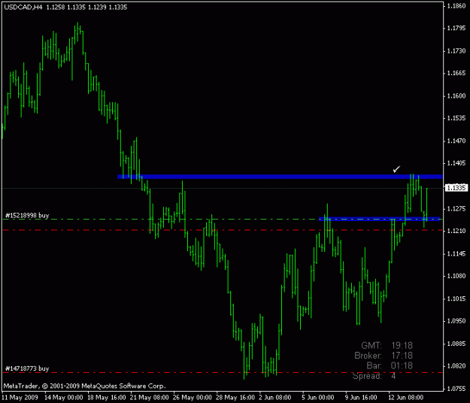Image resolution: width=470 pixels, height=403 pixels.
Task: Click the 18 May 16:00 time label
Action: [x=107, y=398]
